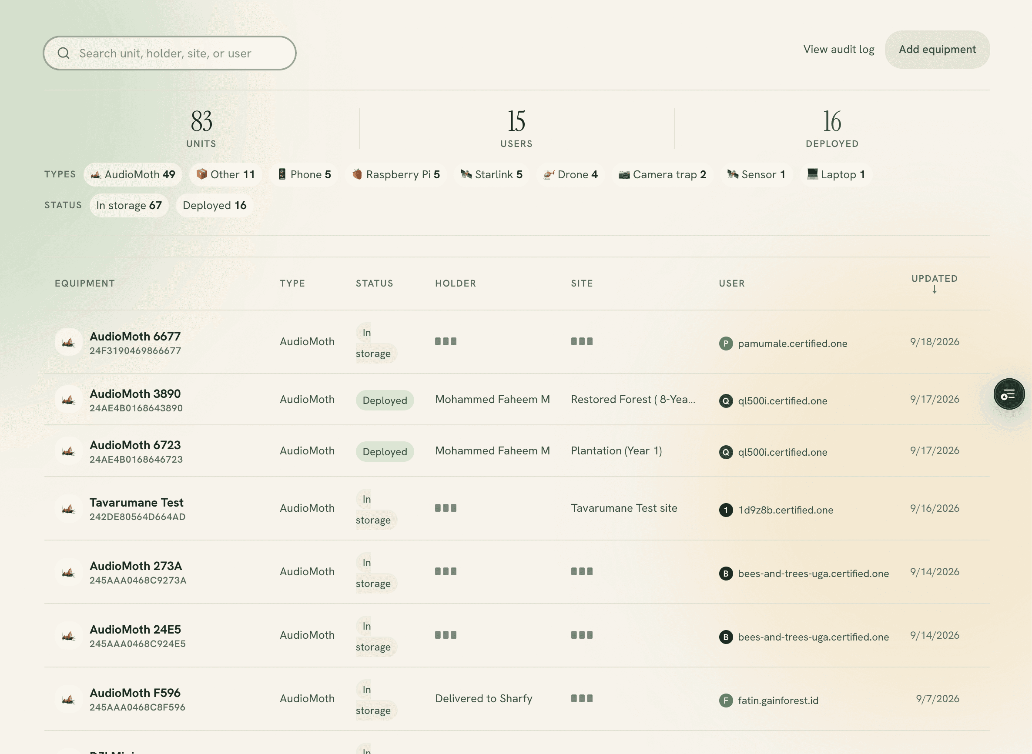The image size is (1032, 754).
Task: Focus the search unit, holder, site field
Action: click(169, 53)
